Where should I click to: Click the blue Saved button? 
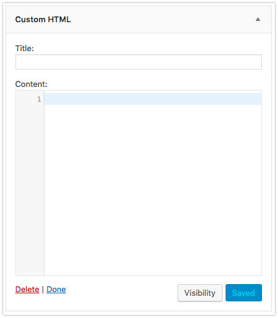(243, 293)
